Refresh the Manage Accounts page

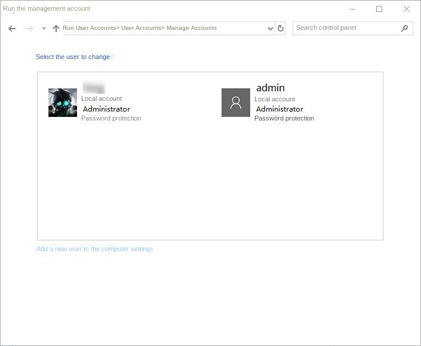pos(280,28)
